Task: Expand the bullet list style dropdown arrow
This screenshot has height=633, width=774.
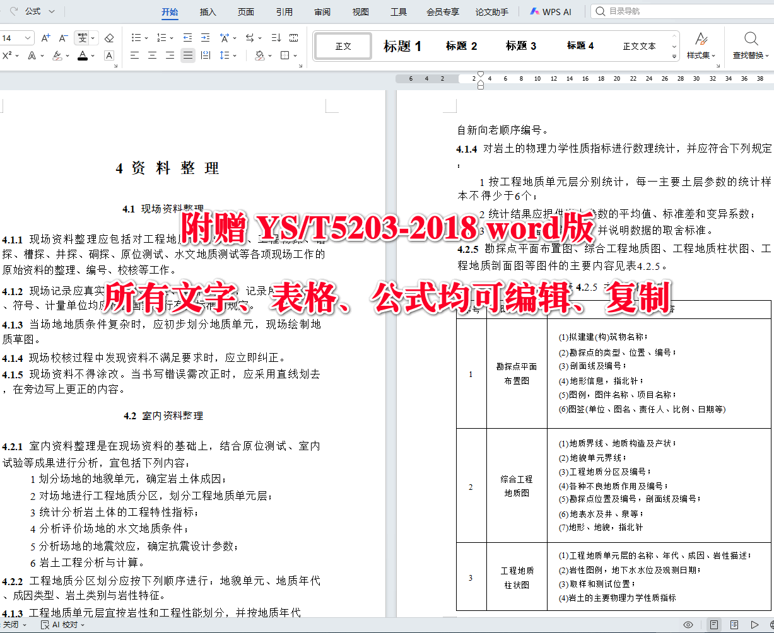Action: click(x=146, y=38)
